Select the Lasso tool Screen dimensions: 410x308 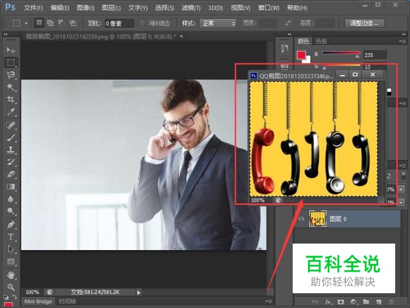[x=11, y=74]
